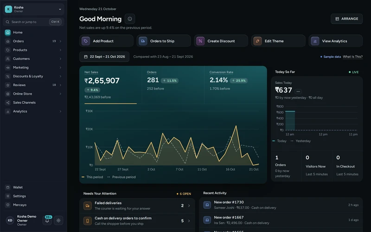Click the Analytics bar chart icon in the sidebar
371x232 pixels.
coord(8,111)
